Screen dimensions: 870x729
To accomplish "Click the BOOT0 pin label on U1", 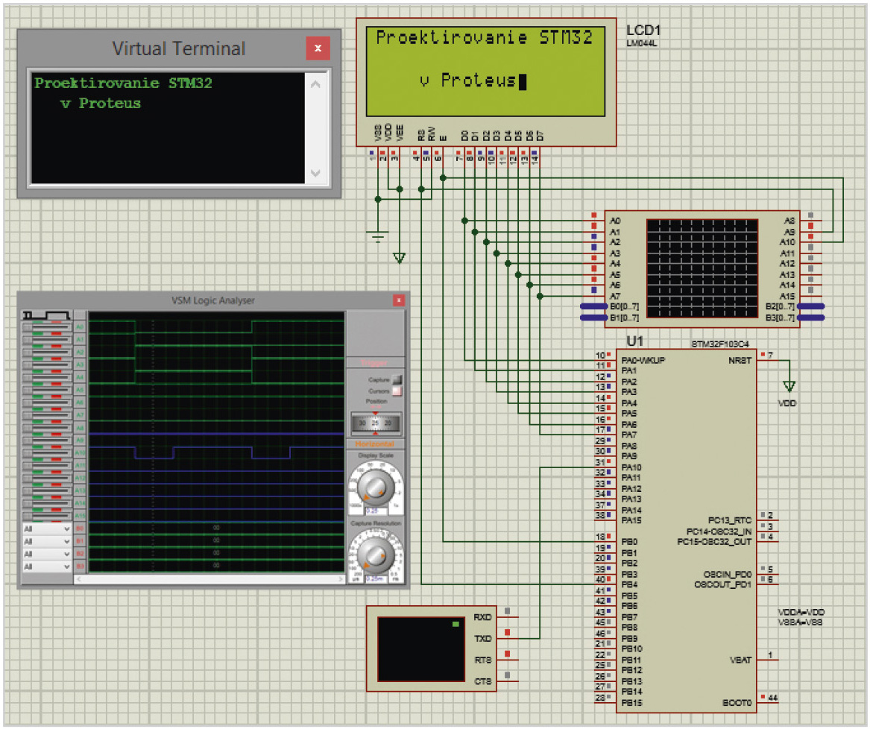I will click(737, 702).
